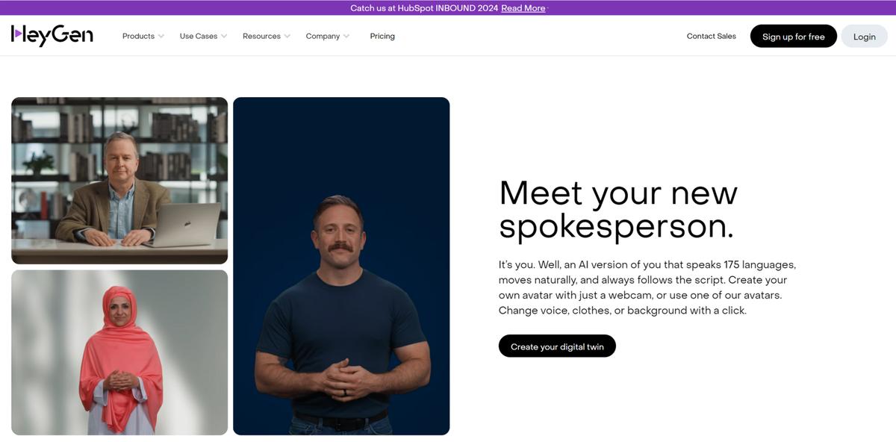Click Create your digital twin button

tap(557, 346)
